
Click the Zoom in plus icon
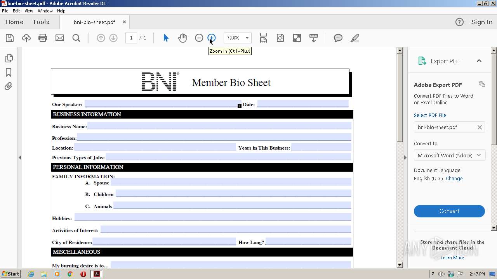(211, 38)
